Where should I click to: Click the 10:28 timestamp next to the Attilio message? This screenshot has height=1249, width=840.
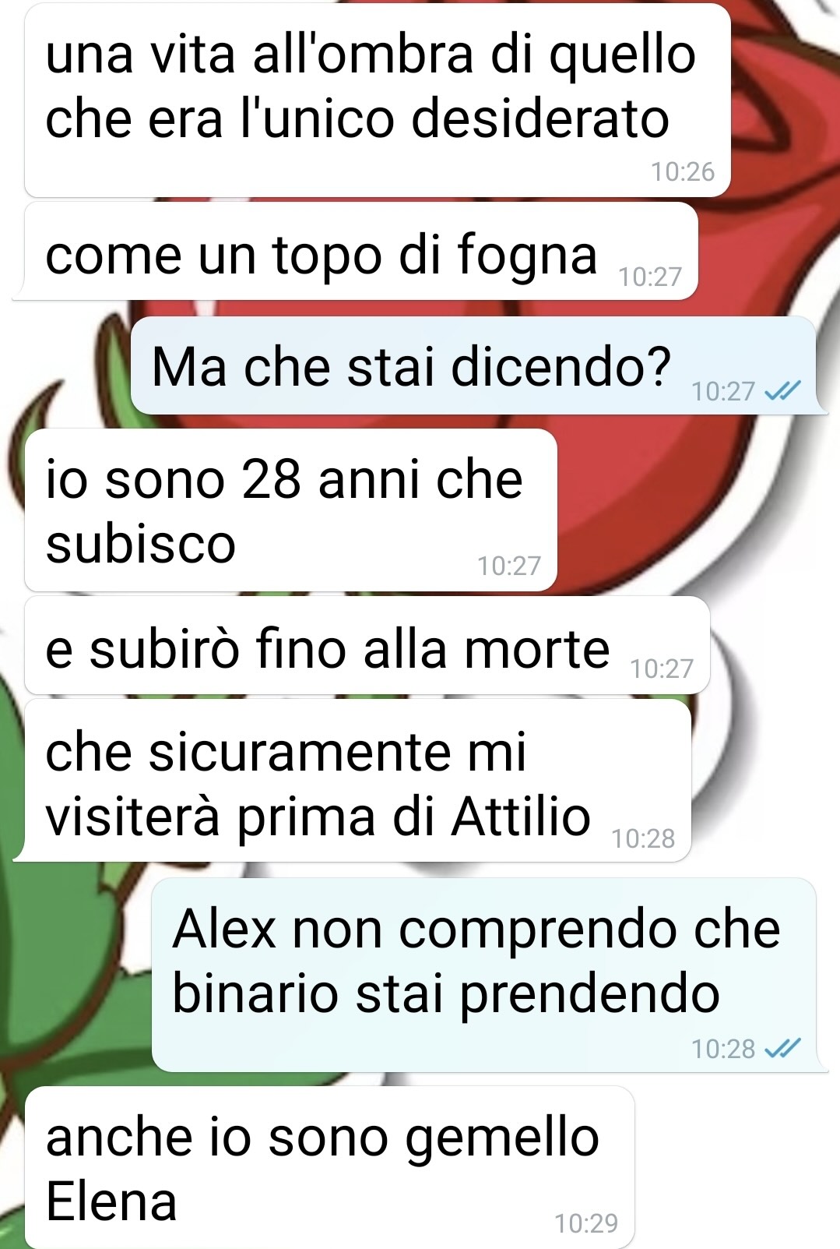pos(643,838)
